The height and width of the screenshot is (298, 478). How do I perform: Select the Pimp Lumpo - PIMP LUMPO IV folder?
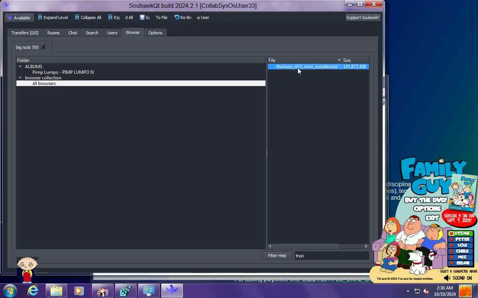(x=63, y=72)
